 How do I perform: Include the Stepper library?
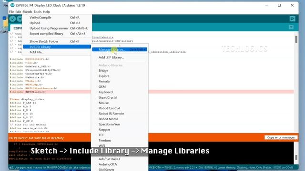(120, 130)
